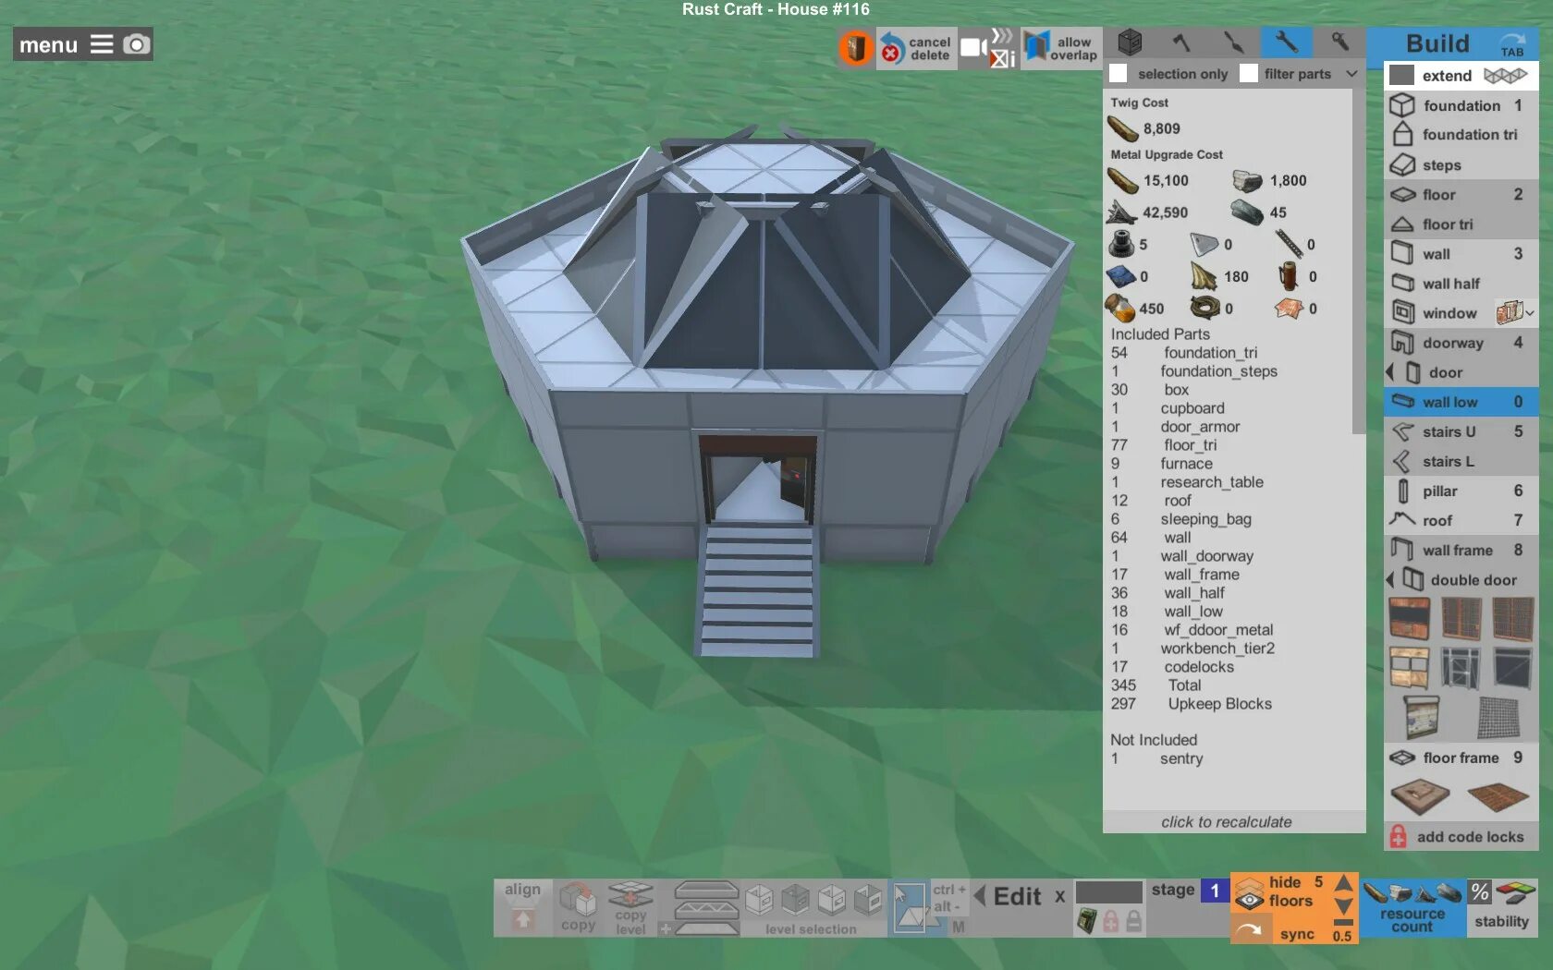Expand the door options arrow

(x=1389, y=371)
